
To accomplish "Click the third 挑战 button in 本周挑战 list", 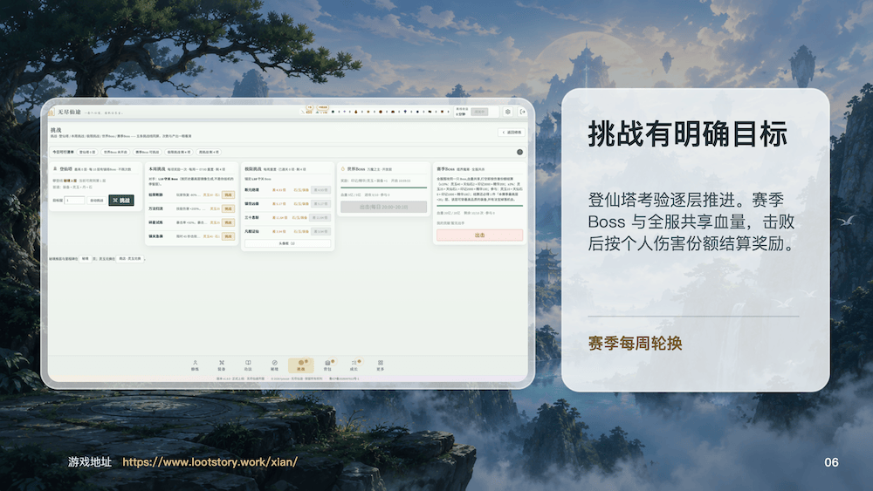I will coord(228,222).
